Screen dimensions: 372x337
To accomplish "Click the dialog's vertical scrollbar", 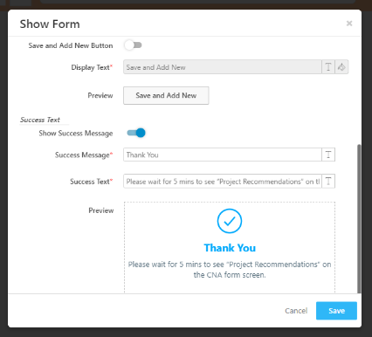I will tap(359, 218).
